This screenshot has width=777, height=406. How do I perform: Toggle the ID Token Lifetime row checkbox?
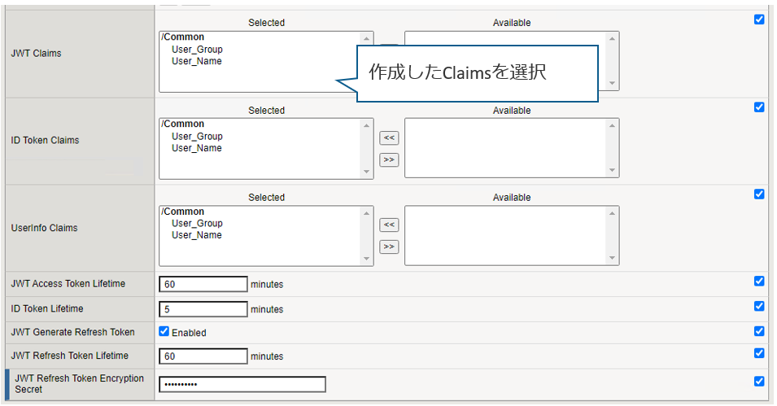pos(759,307)
